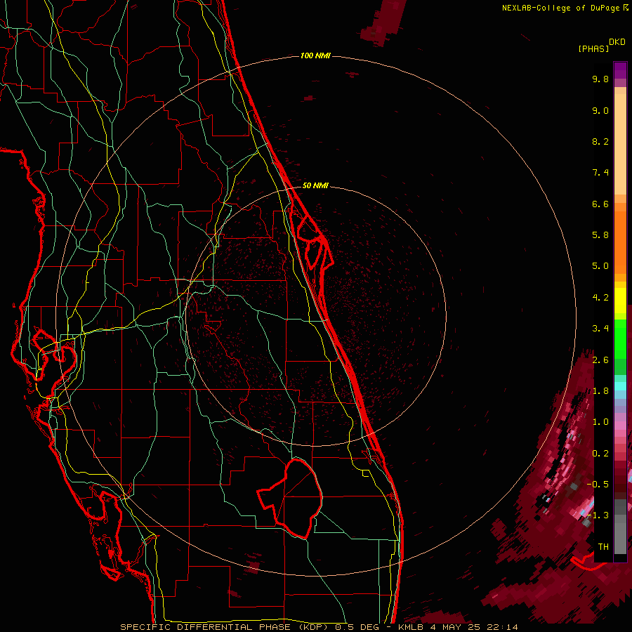This screenshot has width=632, height=632.
Task: Click the DKD product code label
Action: pos(617,42)
